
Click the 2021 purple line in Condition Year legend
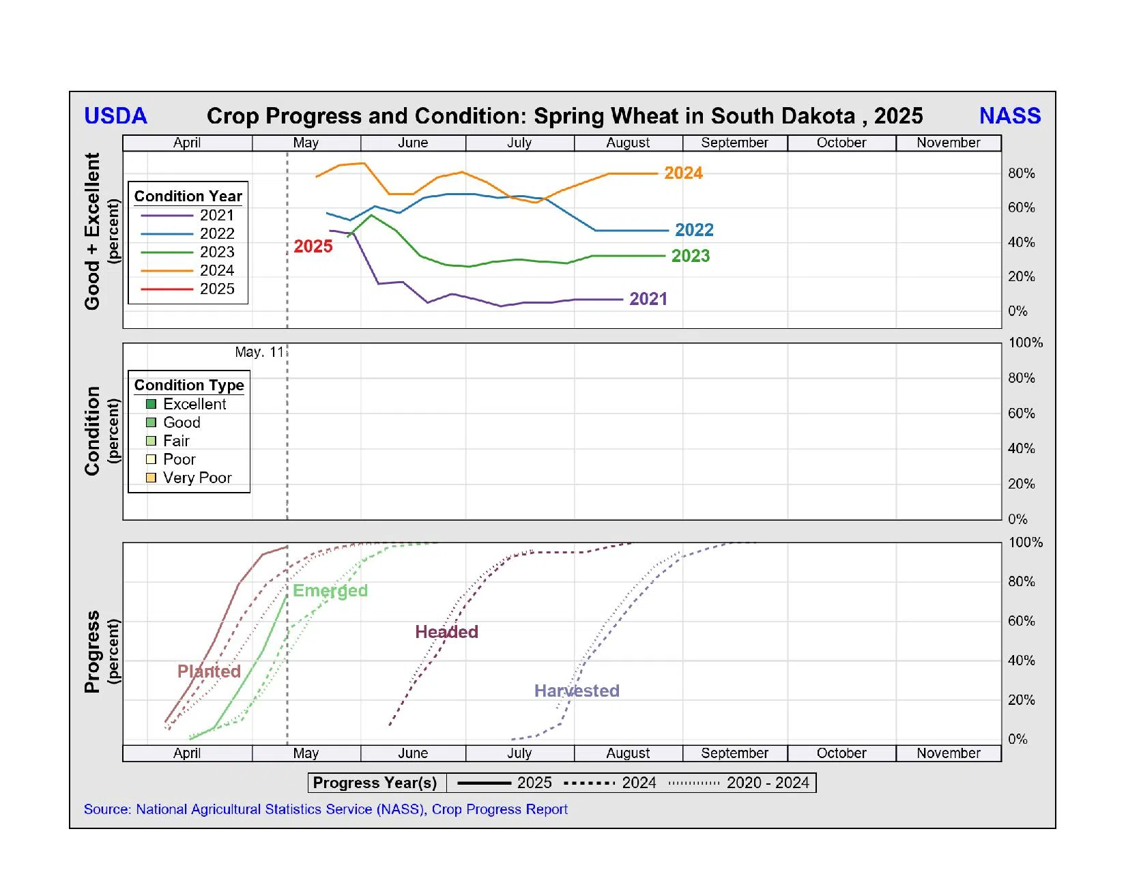167,216
